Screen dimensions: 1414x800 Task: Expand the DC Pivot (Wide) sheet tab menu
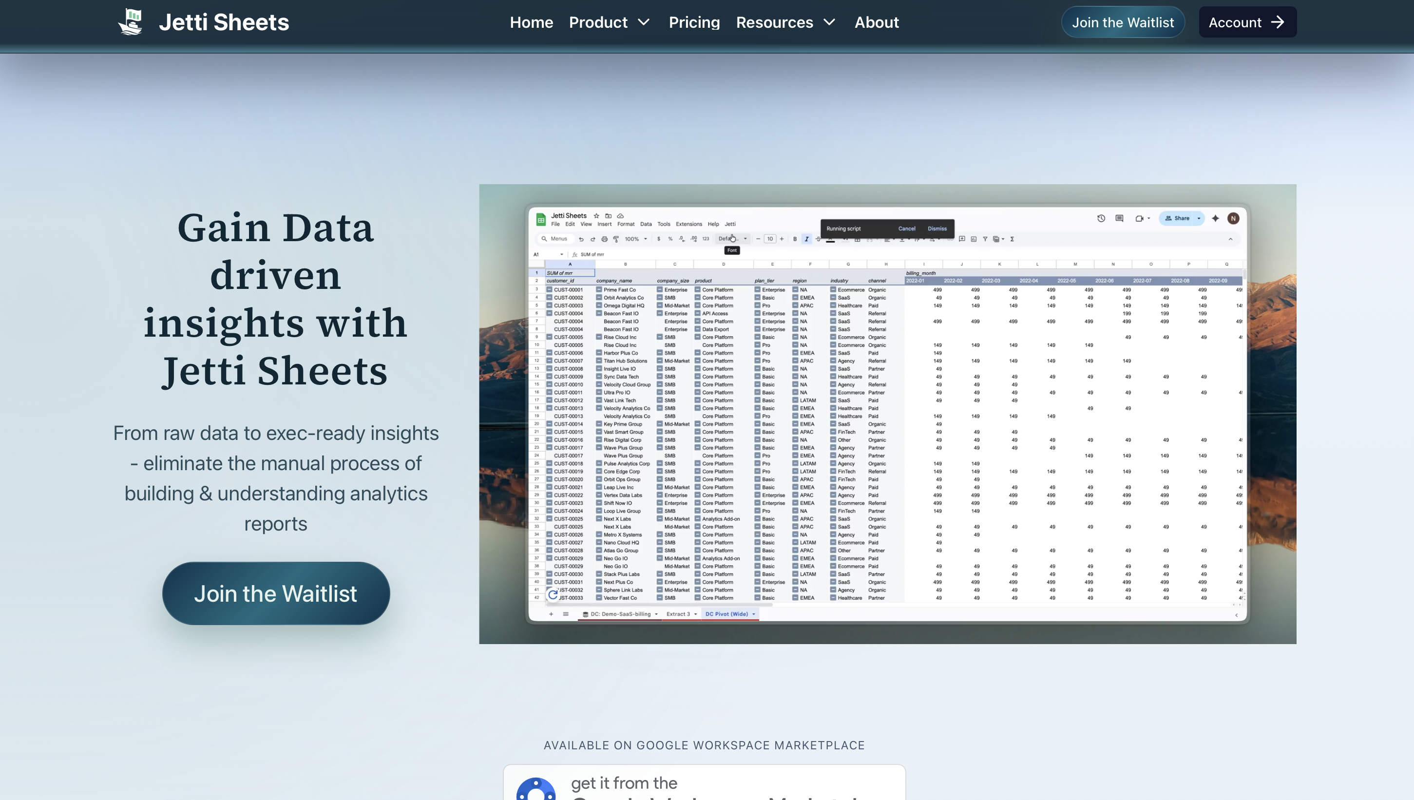754,614
